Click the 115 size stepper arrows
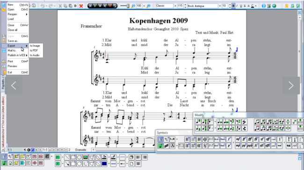Viewport: 304px width, 170px height. pyautogui.click(x=185, y=6)
